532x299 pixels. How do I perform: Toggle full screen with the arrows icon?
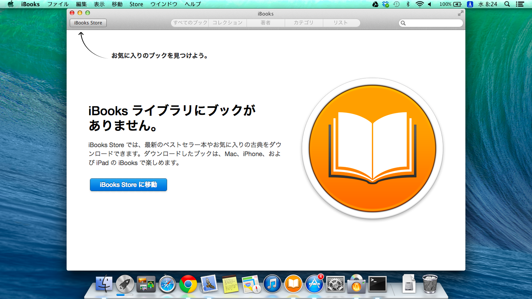[x=461, y=13]
